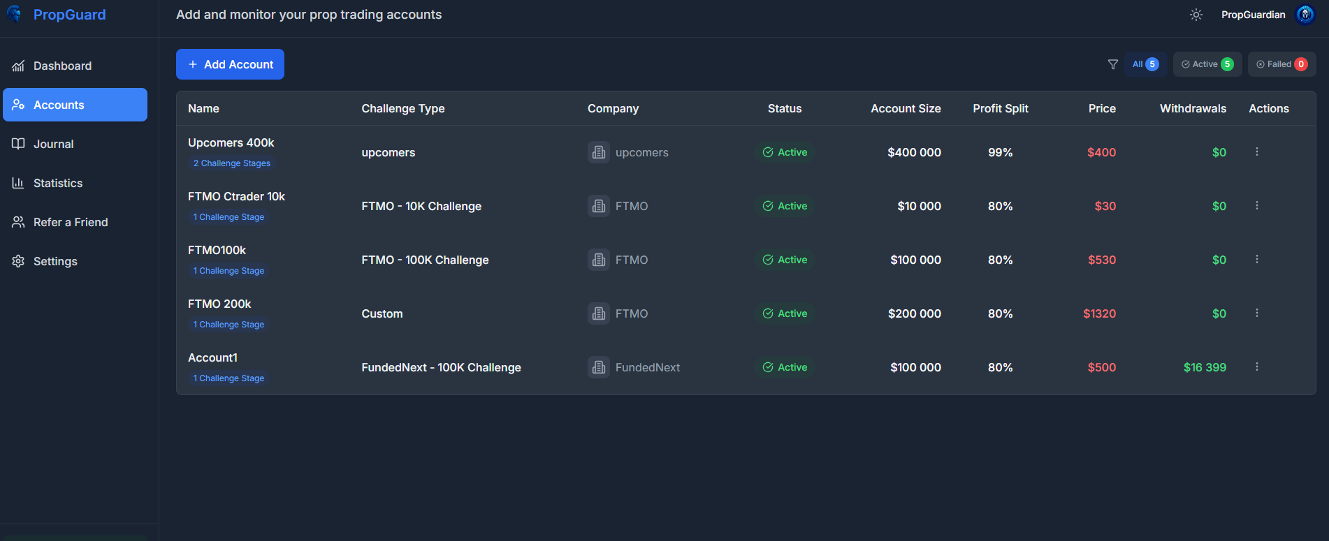Click the Name column header
Screen dimensions: 1329x541
[x=203, y=108]
